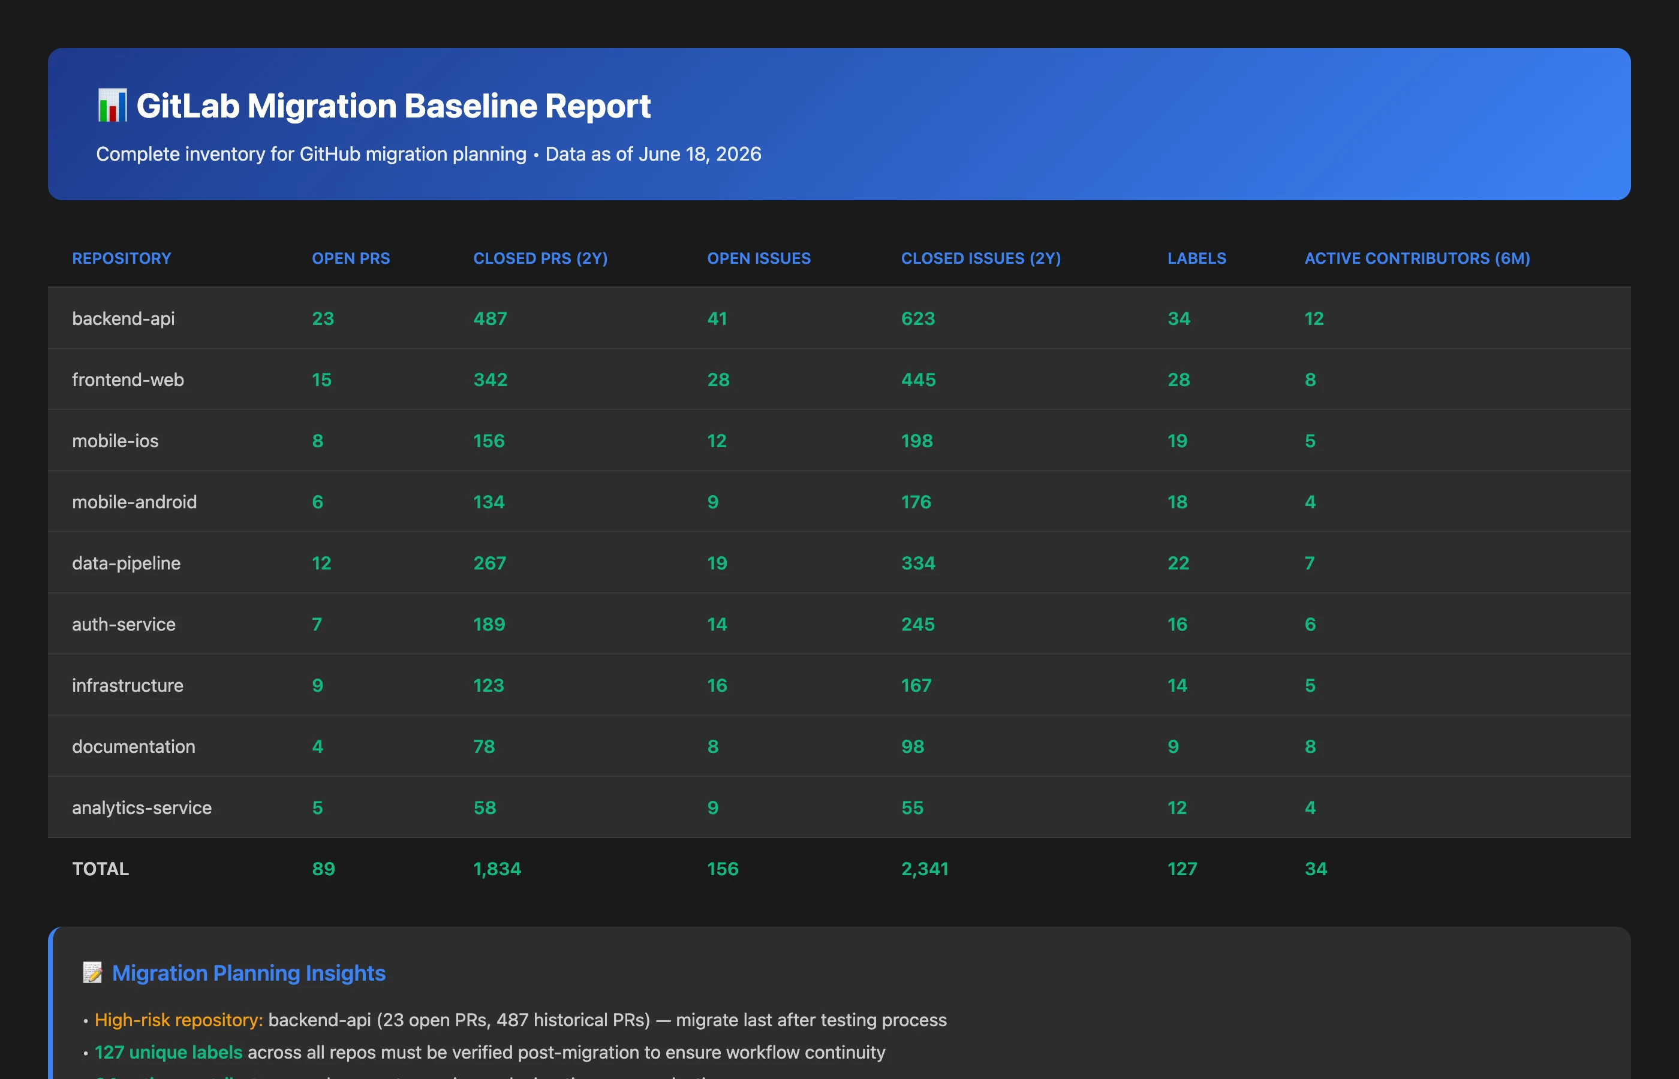The width and height of the screenshot is (1679, 1079).
Task: Click the auth-service repository name
Action: pos(124,624)
